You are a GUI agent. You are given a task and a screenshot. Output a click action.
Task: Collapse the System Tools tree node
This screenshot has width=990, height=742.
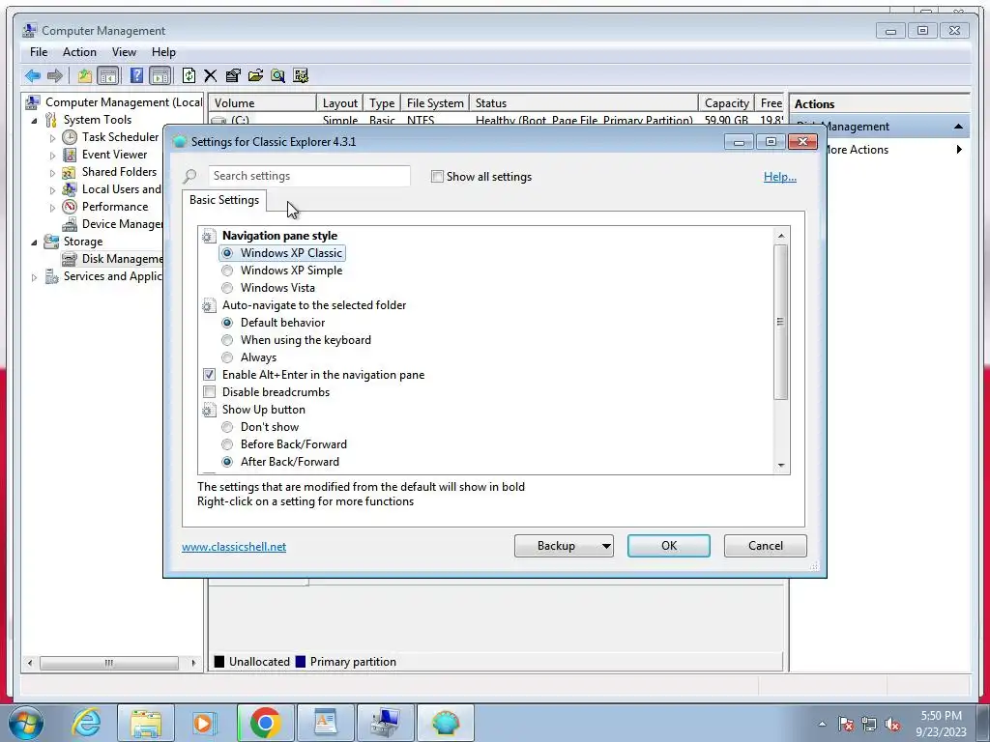(x=34, y=121)
